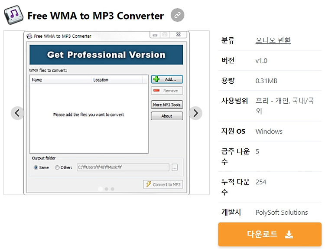This screenshot has width=325, height=249.
Task: Click the version value v1.0
Action: coord(261,61)
